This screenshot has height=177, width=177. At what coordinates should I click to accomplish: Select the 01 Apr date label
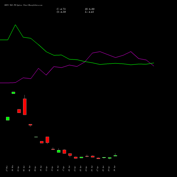[18, 169]
